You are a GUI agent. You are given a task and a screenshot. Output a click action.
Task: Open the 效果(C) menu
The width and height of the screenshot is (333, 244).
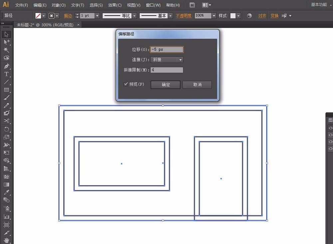click(115, 5)
